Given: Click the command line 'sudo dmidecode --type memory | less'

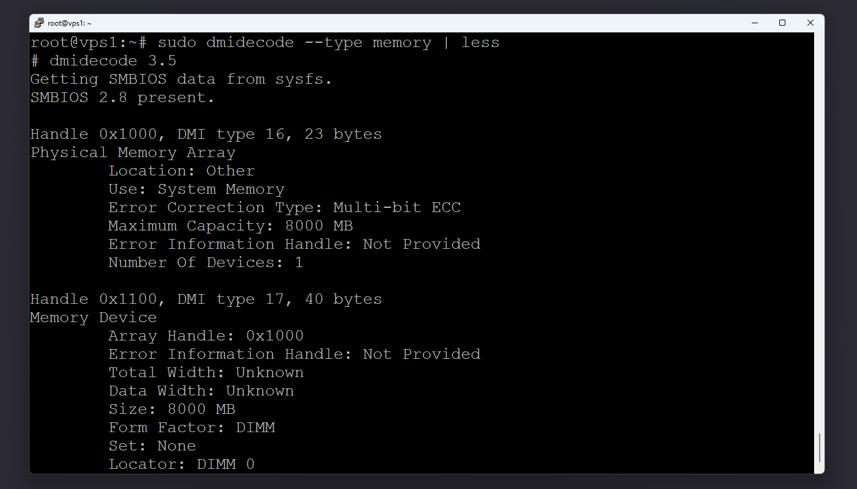Looking at the screenshot, I should 329,43.
